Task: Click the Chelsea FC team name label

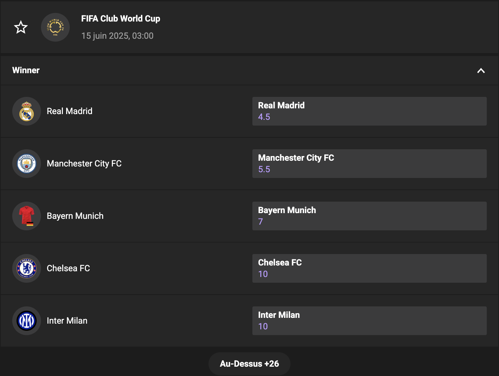Action: (68, 268)
